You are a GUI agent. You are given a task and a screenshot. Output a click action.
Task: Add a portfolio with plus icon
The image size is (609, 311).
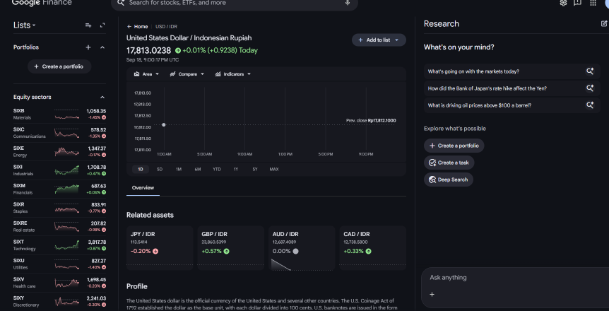pyautogui.click(x=88, y=47)
